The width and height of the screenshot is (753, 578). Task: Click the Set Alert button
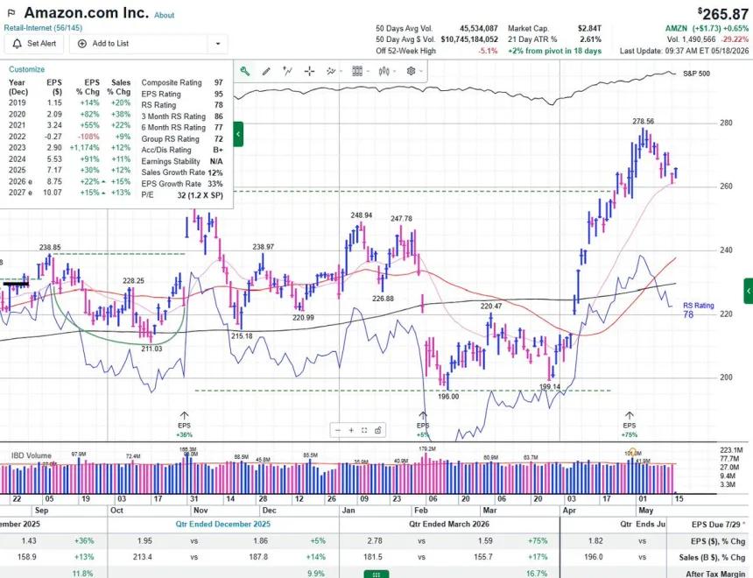pyautogui.click(x=35, y=44)
